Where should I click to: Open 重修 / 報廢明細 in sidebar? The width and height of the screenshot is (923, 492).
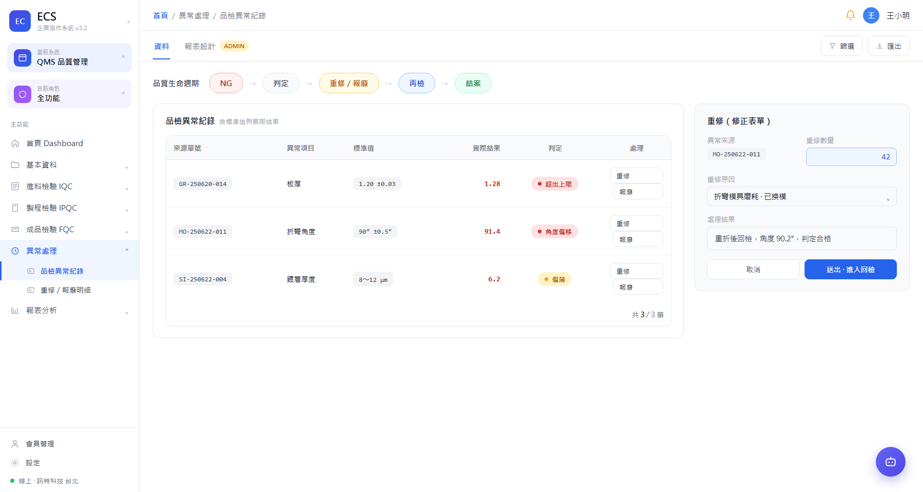69,290
